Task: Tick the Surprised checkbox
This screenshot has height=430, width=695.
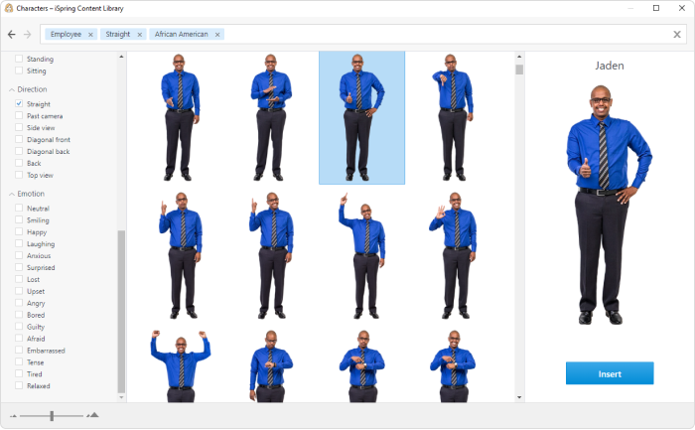Action: pos(19,267)
